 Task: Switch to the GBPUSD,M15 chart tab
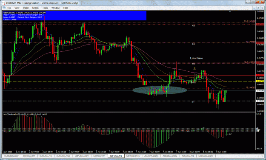click(133, 156)
